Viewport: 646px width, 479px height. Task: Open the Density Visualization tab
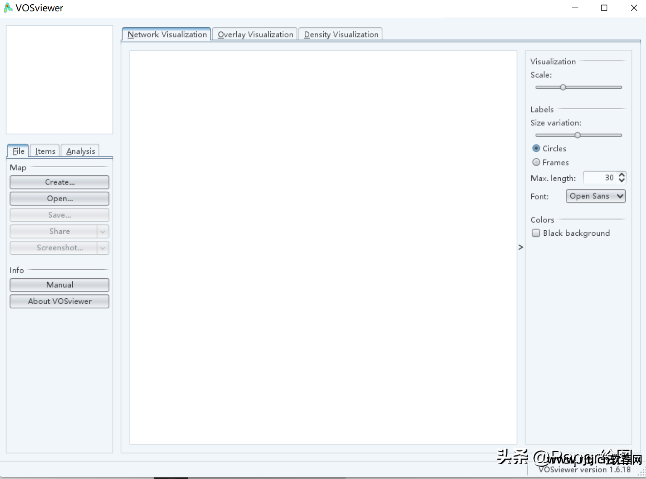[341, 34]
